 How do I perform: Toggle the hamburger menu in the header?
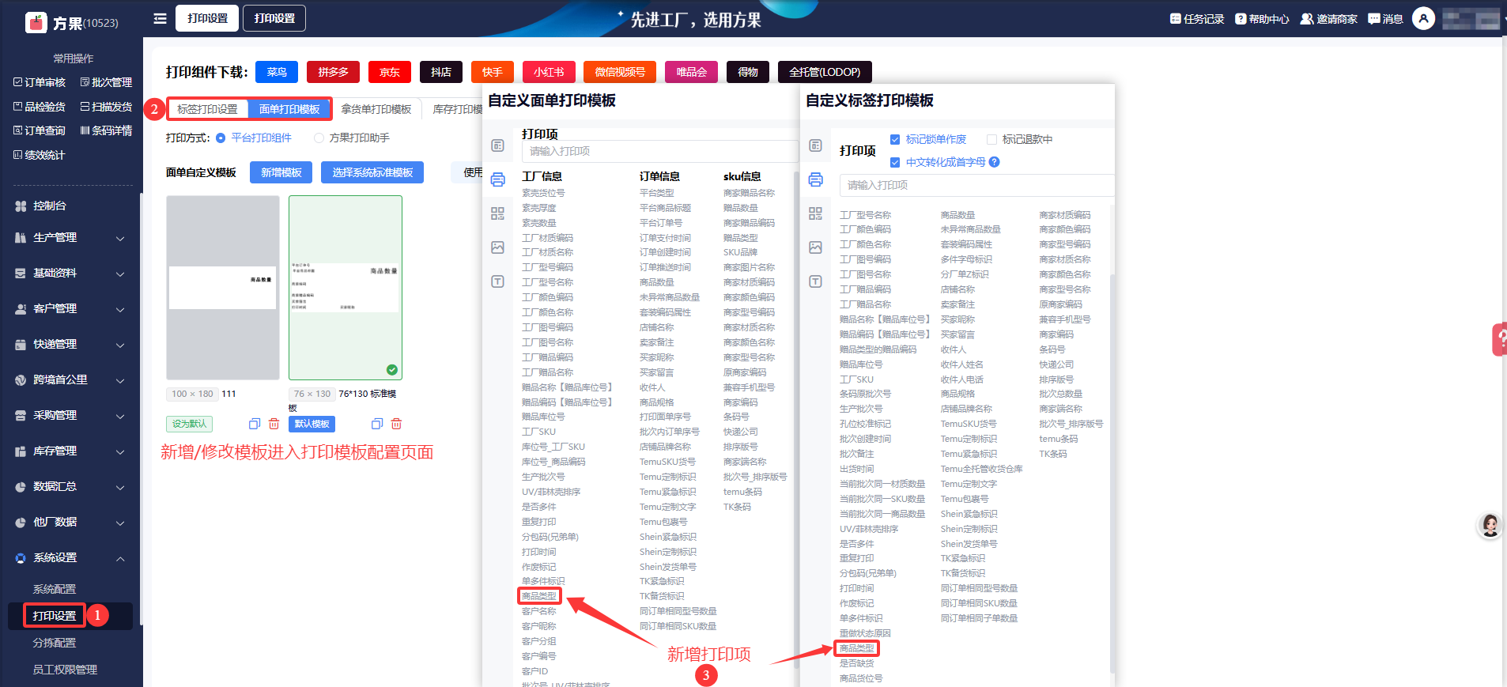click(160, 18)
